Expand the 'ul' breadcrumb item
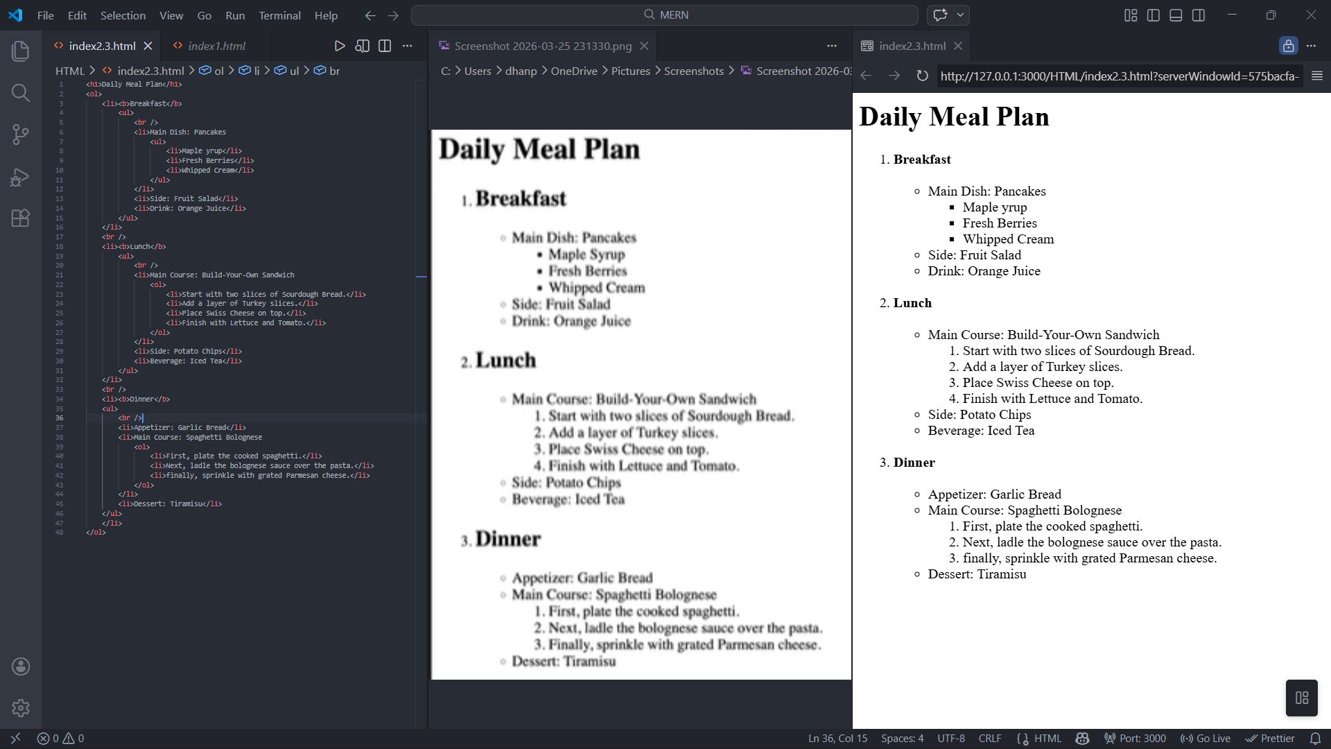The image size is (1331, 749). 294,71
